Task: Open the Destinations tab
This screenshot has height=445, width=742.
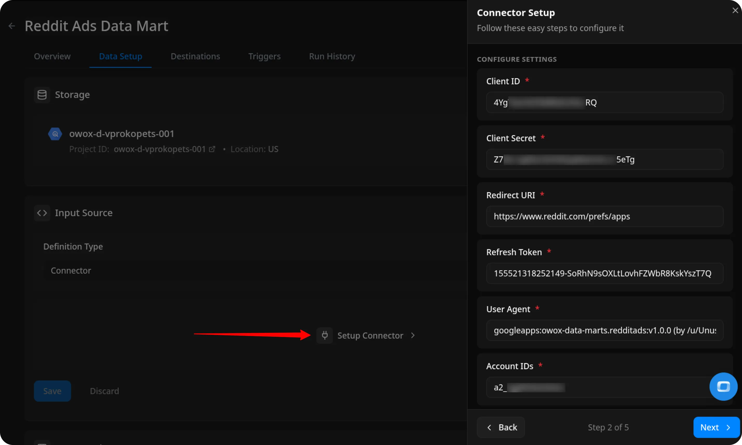Action: pyautogui.click(x=195, y=56)
